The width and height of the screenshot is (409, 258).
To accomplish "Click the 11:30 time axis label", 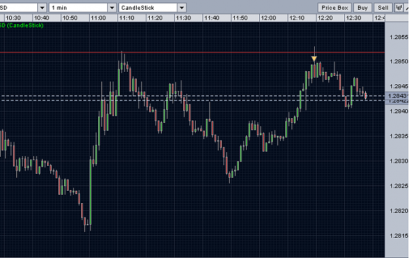I will coord(183,18).
